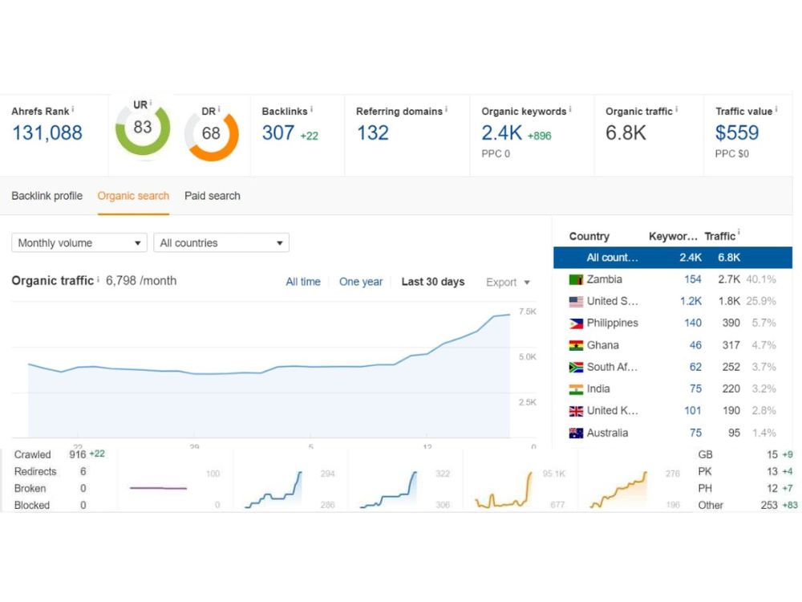Click the Other 253 row
The width and height of the screenshot is (802, 602).
pos(747,505)
